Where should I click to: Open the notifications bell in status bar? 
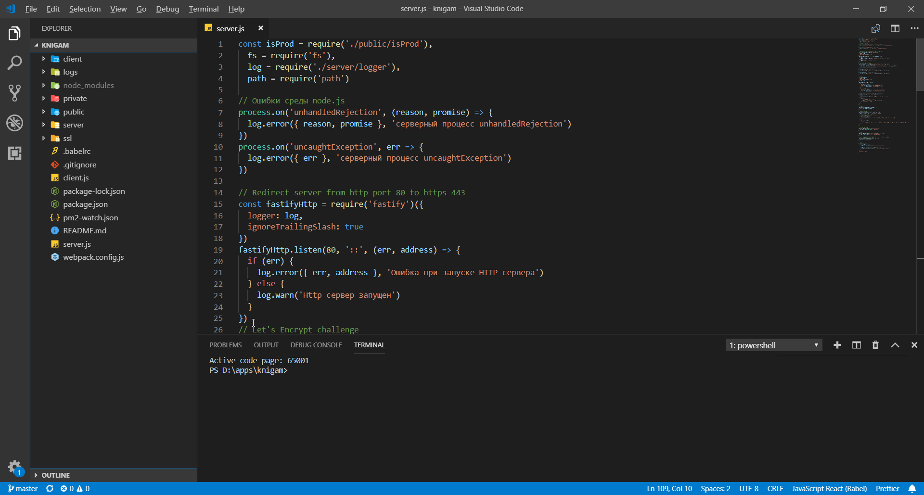912,488
